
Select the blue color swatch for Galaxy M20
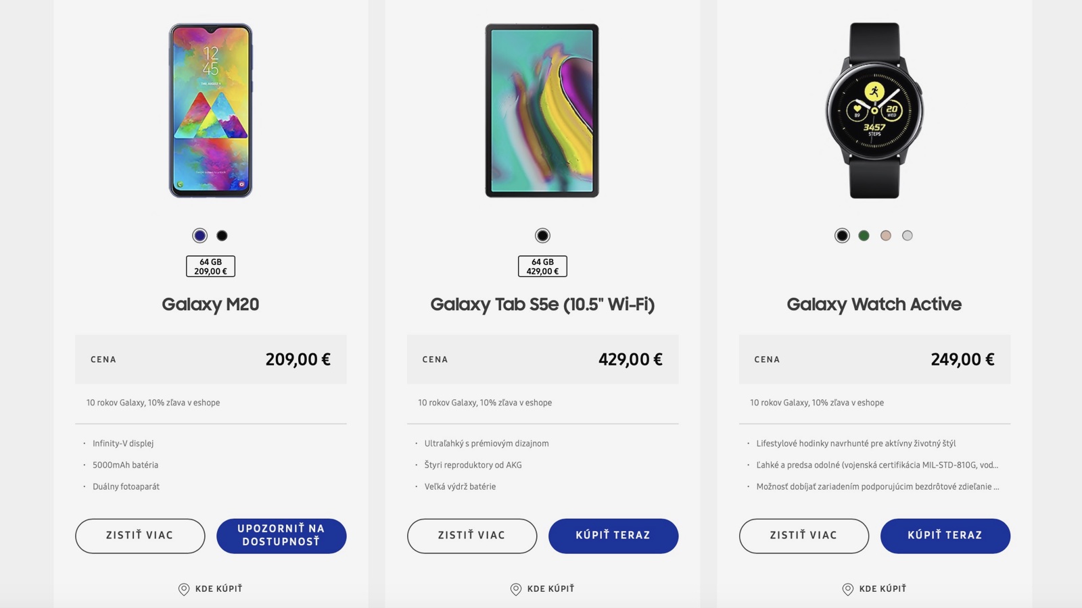tap(199, 235)
